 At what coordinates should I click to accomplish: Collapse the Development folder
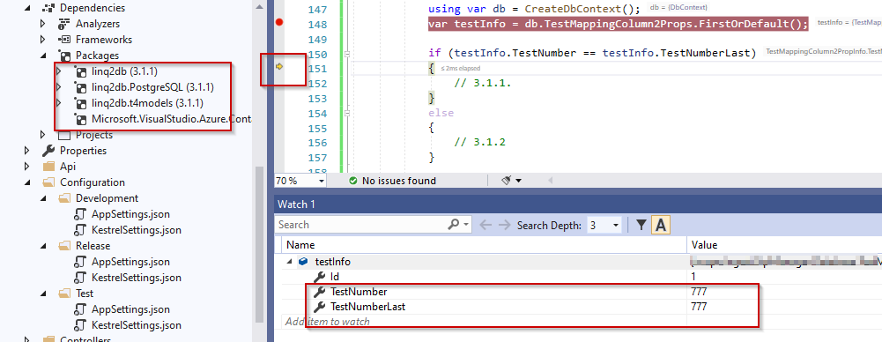43,198
